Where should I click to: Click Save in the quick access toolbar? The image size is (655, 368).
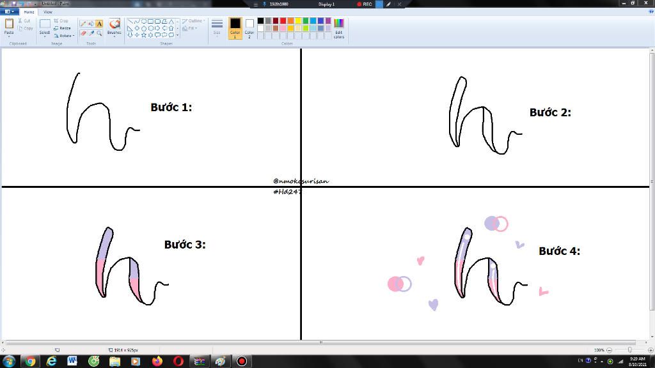14,3
